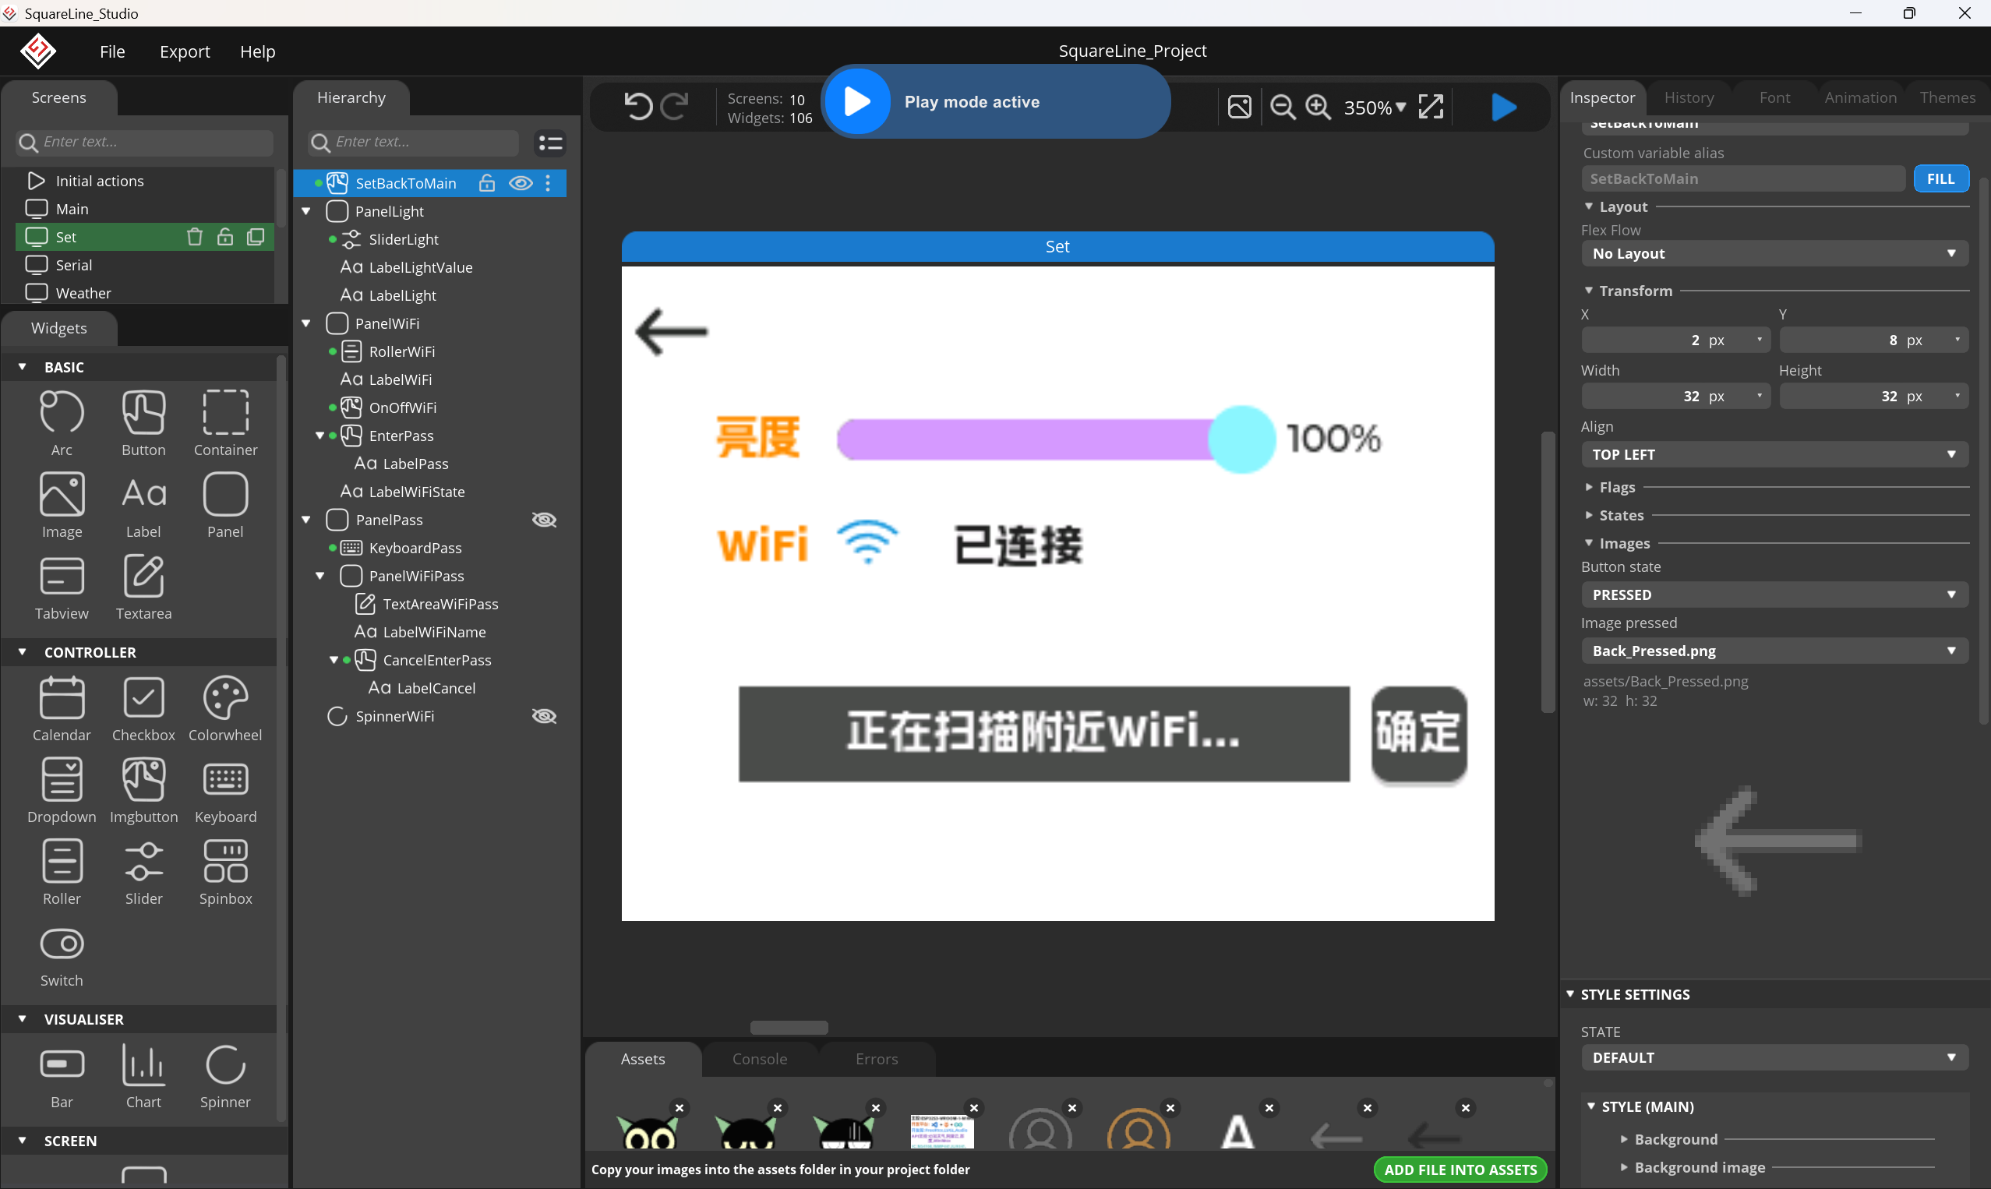Show the hidden PanelPass widget
1991x1189 pixels.
click(x=544, y=520)
